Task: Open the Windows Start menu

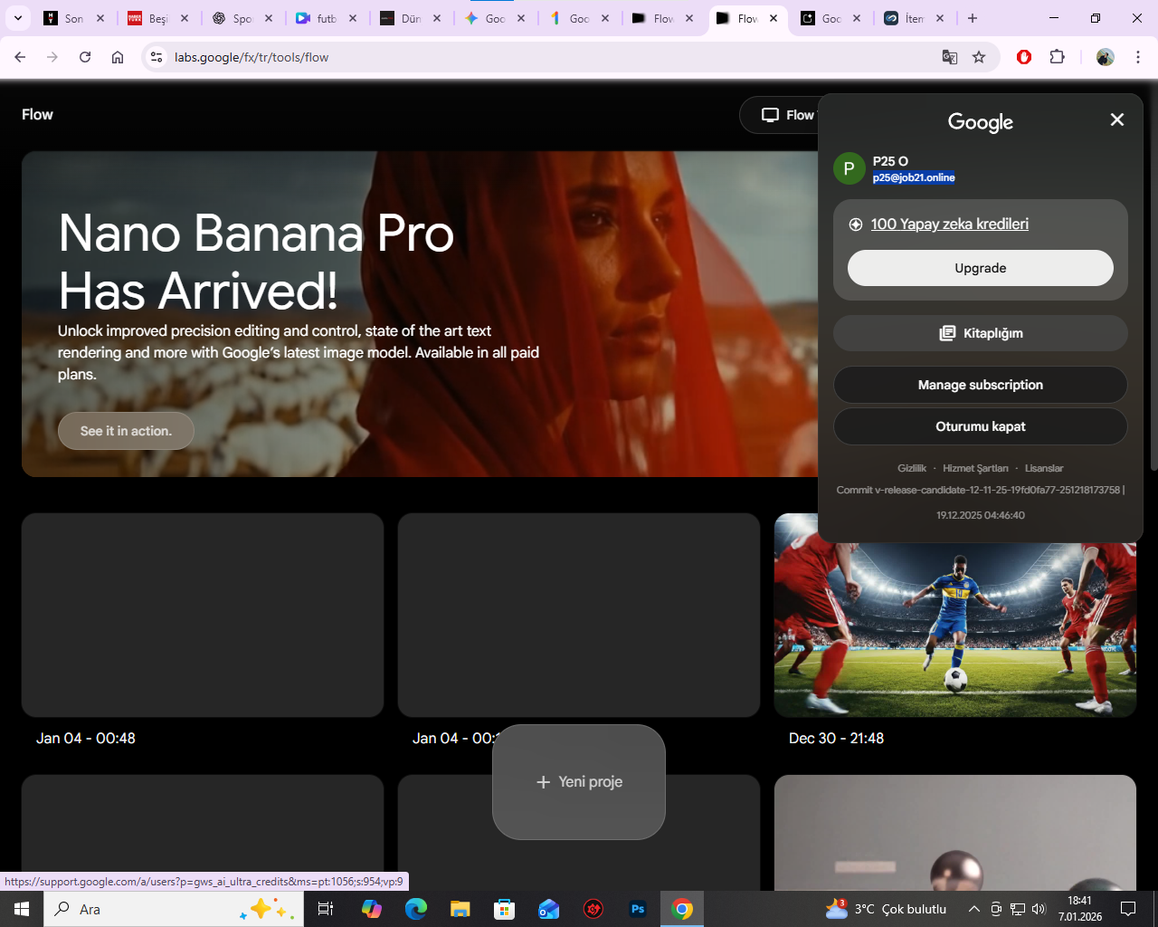Action: click(x=22, y=909)
